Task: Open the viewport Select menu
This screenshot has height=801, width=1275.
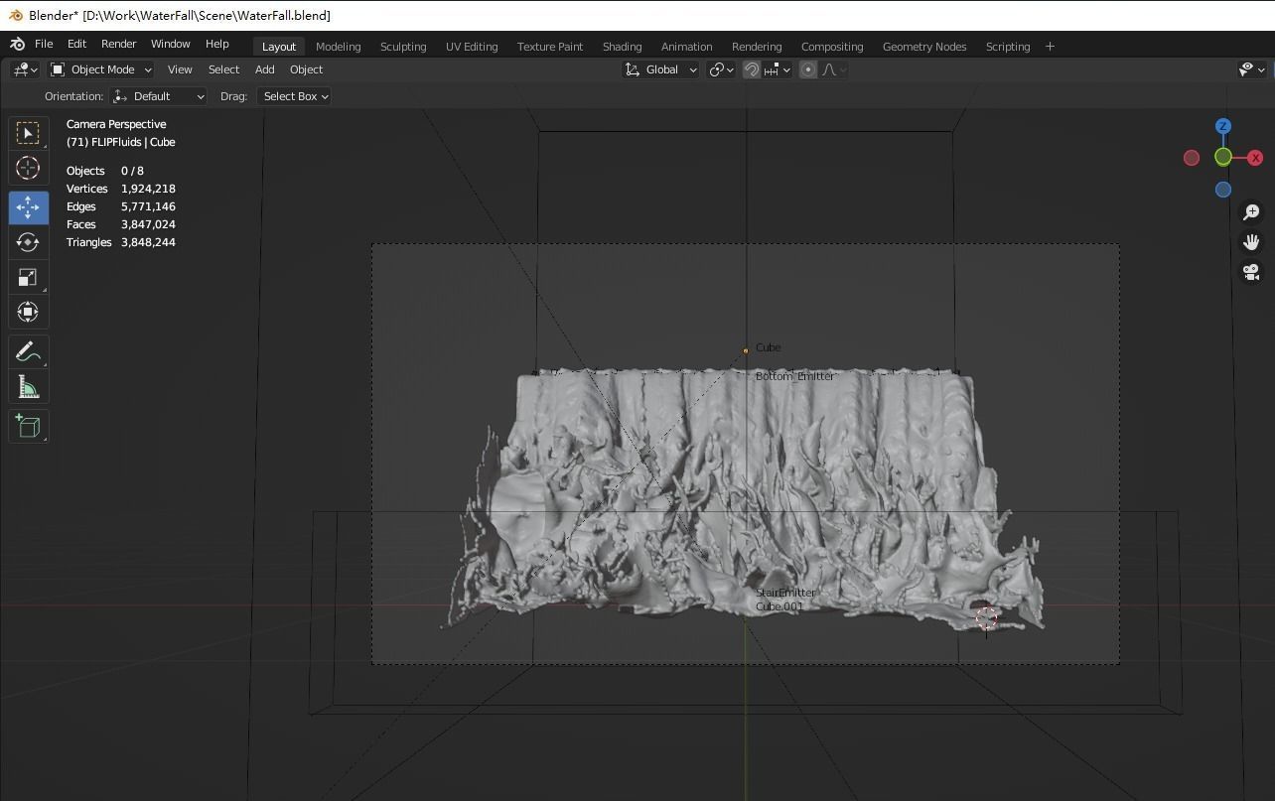Action: tap(223, 69)
